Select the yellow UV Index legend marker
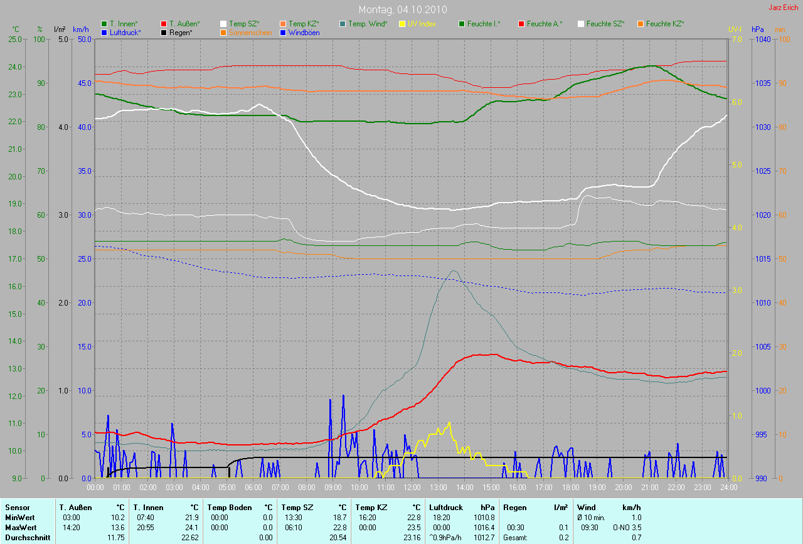 (x=402, y=24)
